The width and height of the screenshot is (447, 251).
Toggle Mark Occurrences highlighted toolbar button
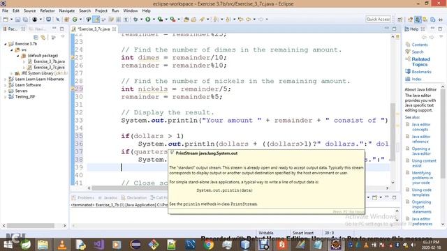pyautogui.click(x=96, y=20)
